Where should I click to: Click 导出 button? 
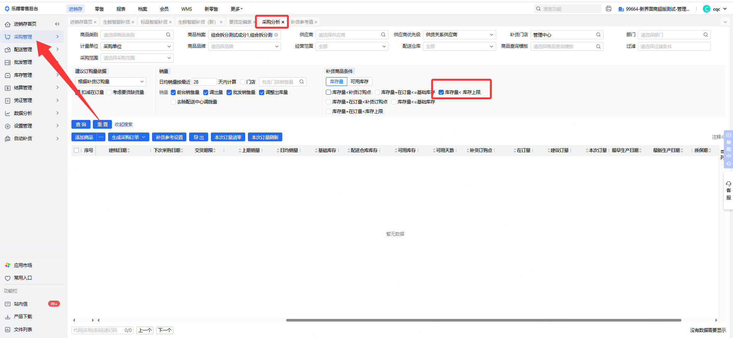click(199, 137)
